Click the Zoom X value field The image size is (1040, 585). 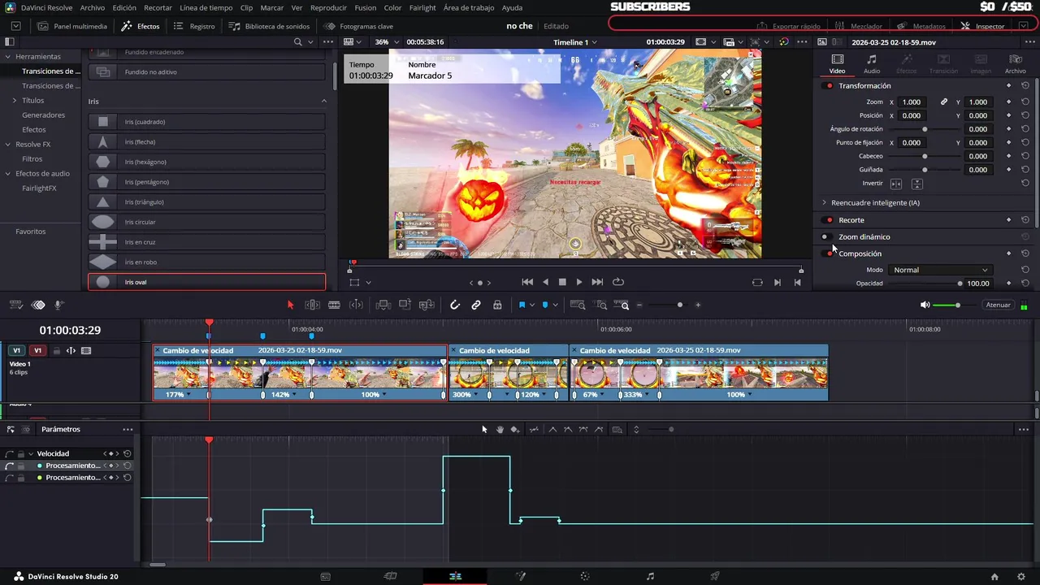[x=912, y=102]
